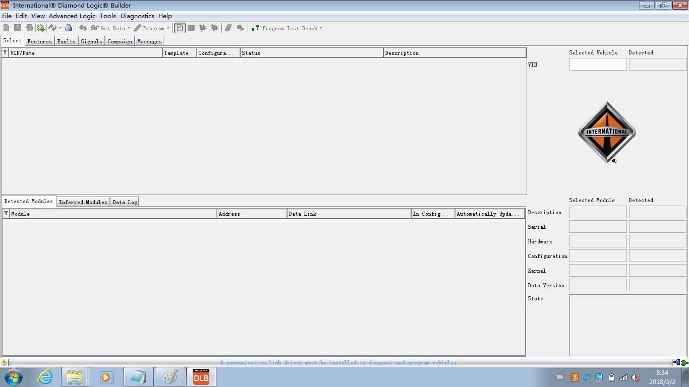Sort by the VIN/Name column header
Image resolution: width=689 pixels, height=387 pixels.
[x=86, y=53]
